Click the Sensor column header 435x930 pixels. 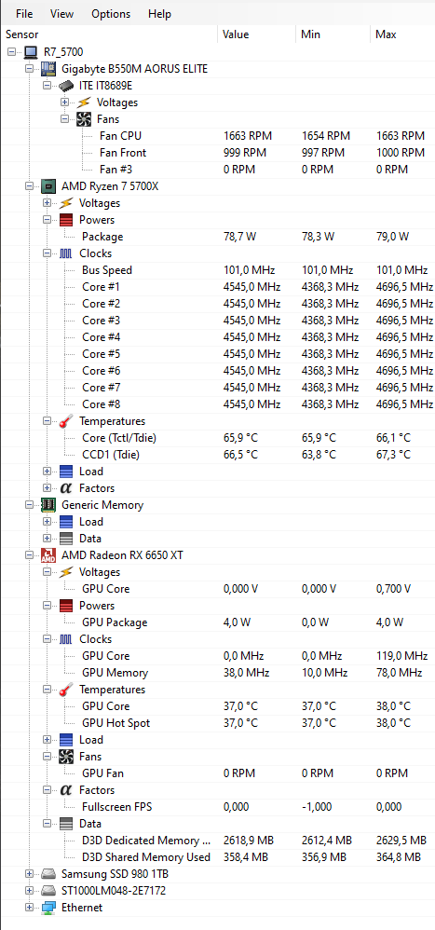(109, 34)
